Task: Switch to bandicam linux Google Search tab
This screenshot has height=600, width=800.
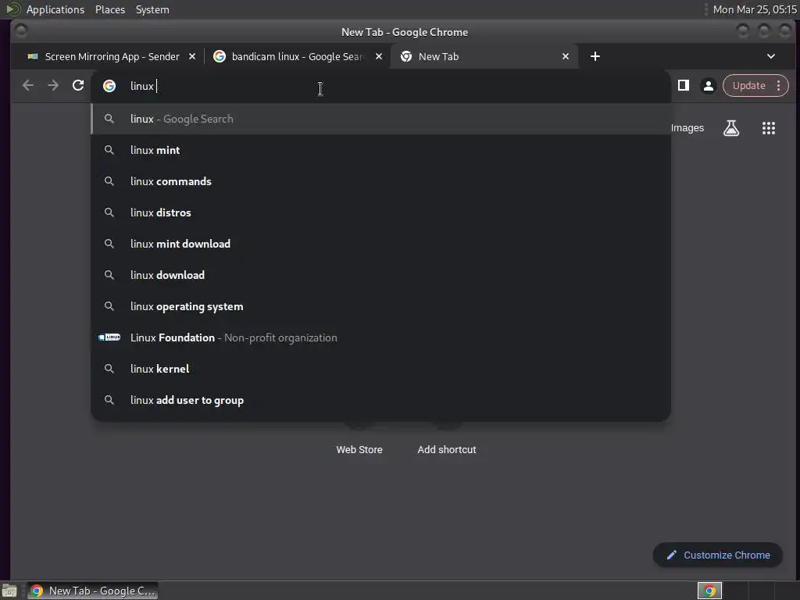Action: (298, 56)
